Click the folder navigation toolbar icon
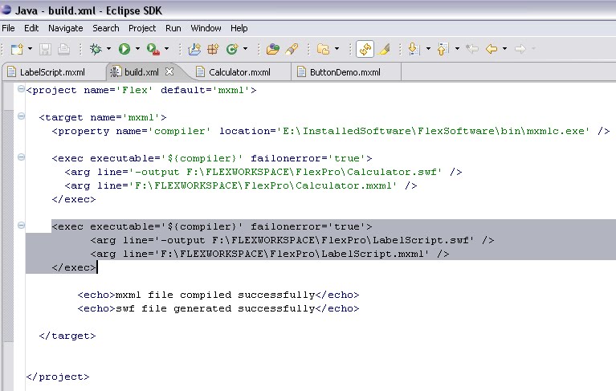The width and height of the screenshot is (616, 391). coord(324,49)
